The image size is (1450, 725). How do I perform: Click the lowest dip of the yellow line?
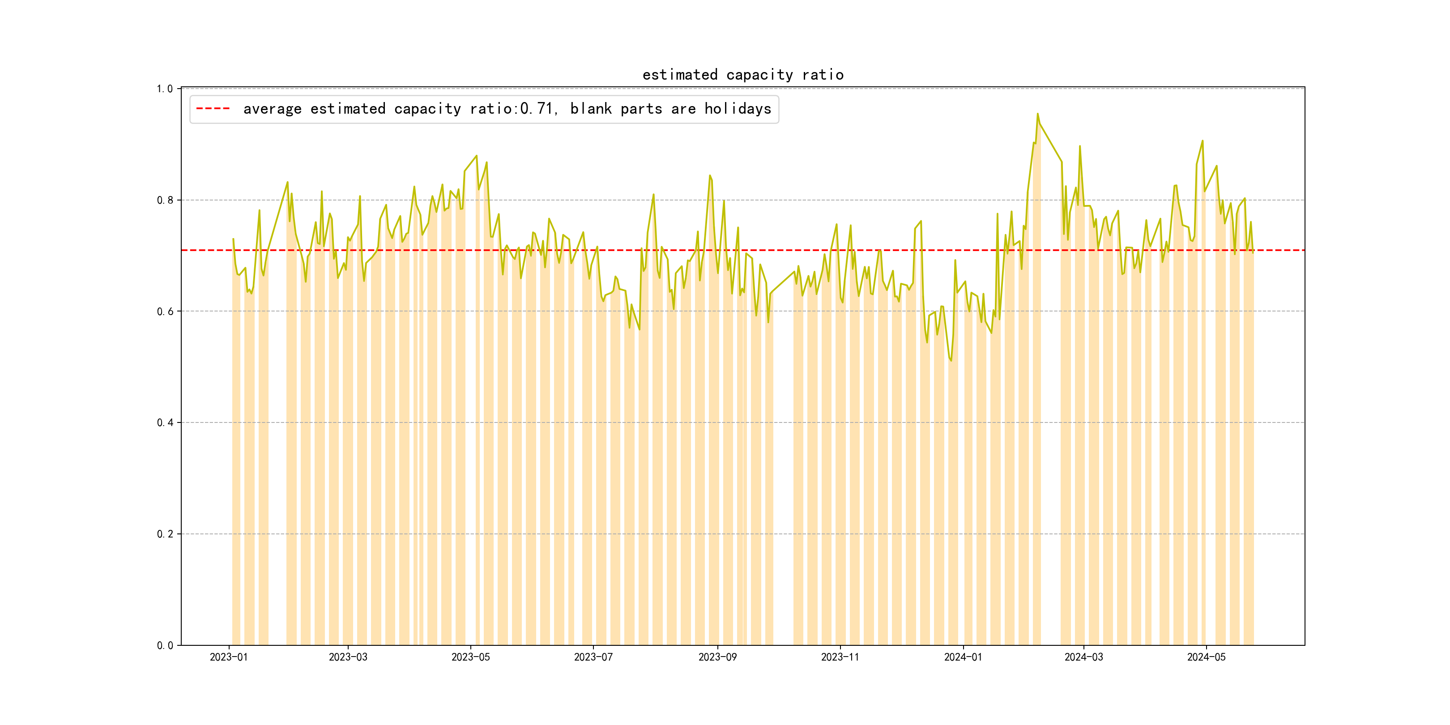(951, 360)
